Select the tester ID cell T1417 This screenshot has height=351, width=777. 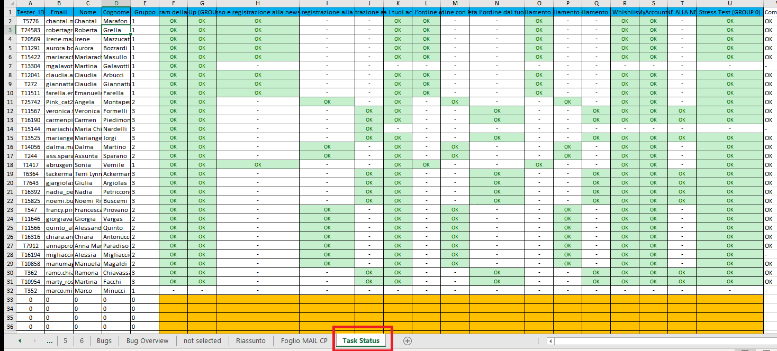30,164
